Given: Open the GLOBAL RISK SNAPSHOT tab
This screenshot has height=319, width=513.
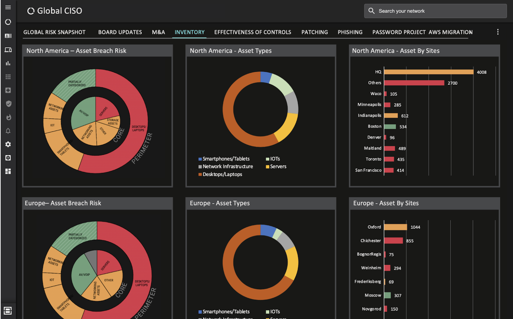Looking at the screenshot, I should 54,32.
